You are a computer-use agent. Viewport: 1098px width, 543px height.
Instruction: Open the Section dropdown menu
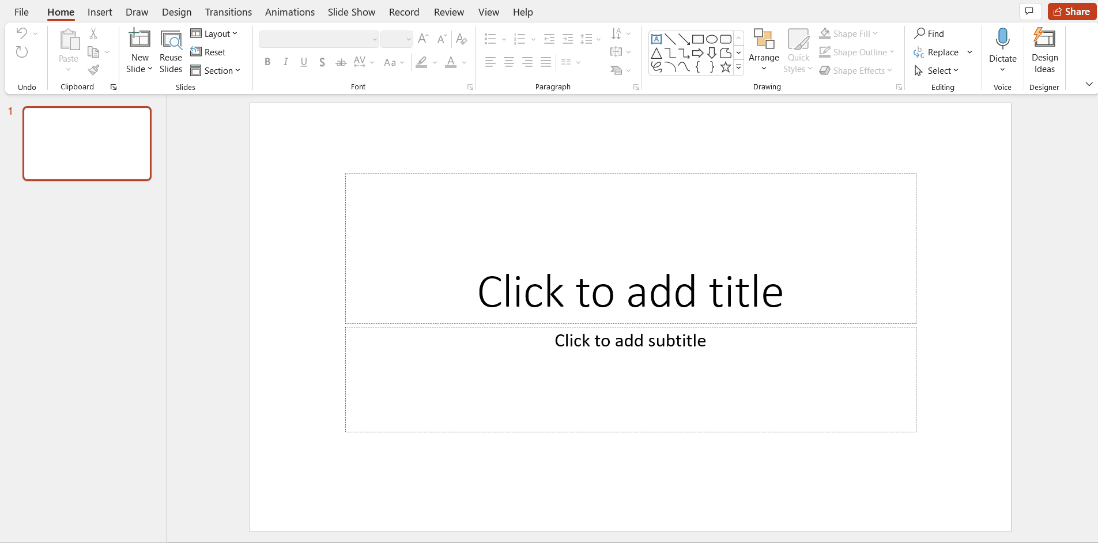click(216, 71)
